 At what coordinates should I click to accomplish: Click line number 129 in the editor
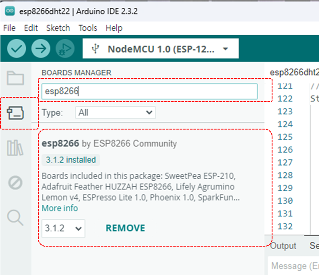click(x=285, y=188)
